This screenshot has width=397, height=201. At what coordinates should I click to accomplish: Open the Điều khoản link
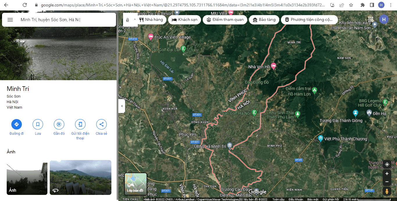click(x=295, y=199)
